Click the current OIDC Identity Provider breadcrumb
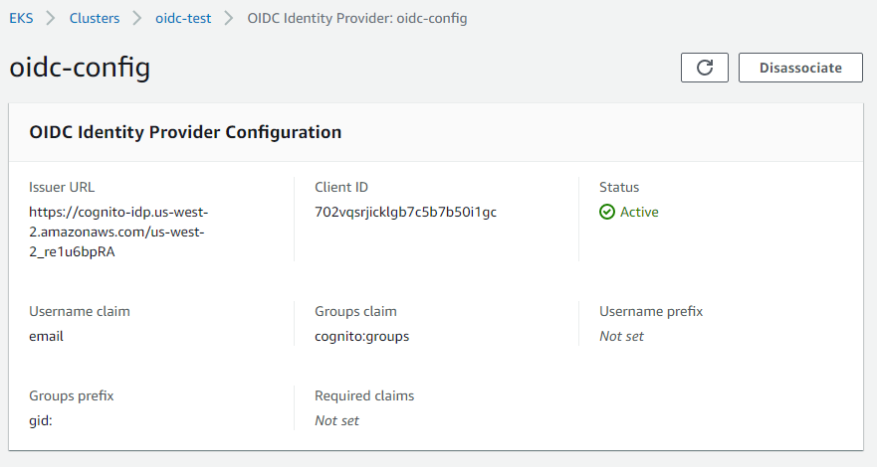The image size is (877, 467). point(356,18)
